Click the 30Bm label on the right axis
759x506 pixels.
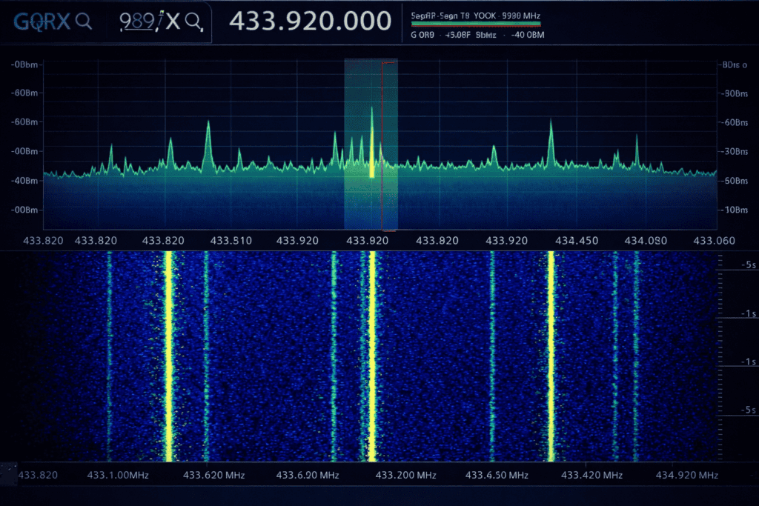coord(735,151)
